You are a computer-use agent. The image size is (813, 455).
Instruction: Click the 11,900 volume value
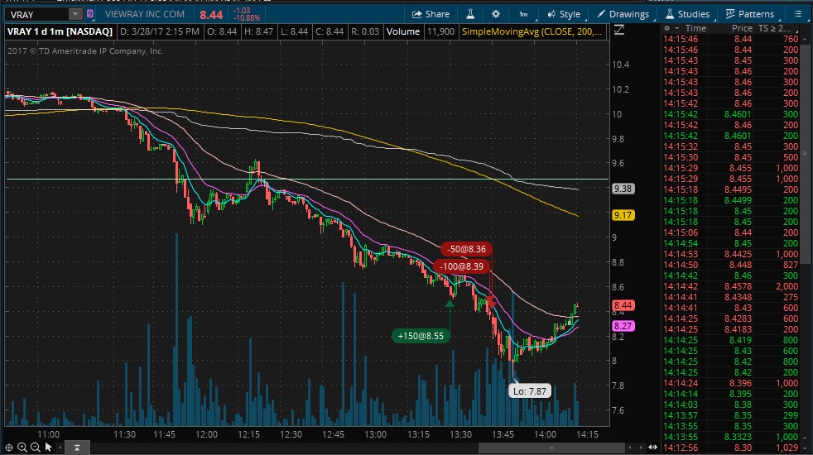pyautogui.click(x=440, y=31)
